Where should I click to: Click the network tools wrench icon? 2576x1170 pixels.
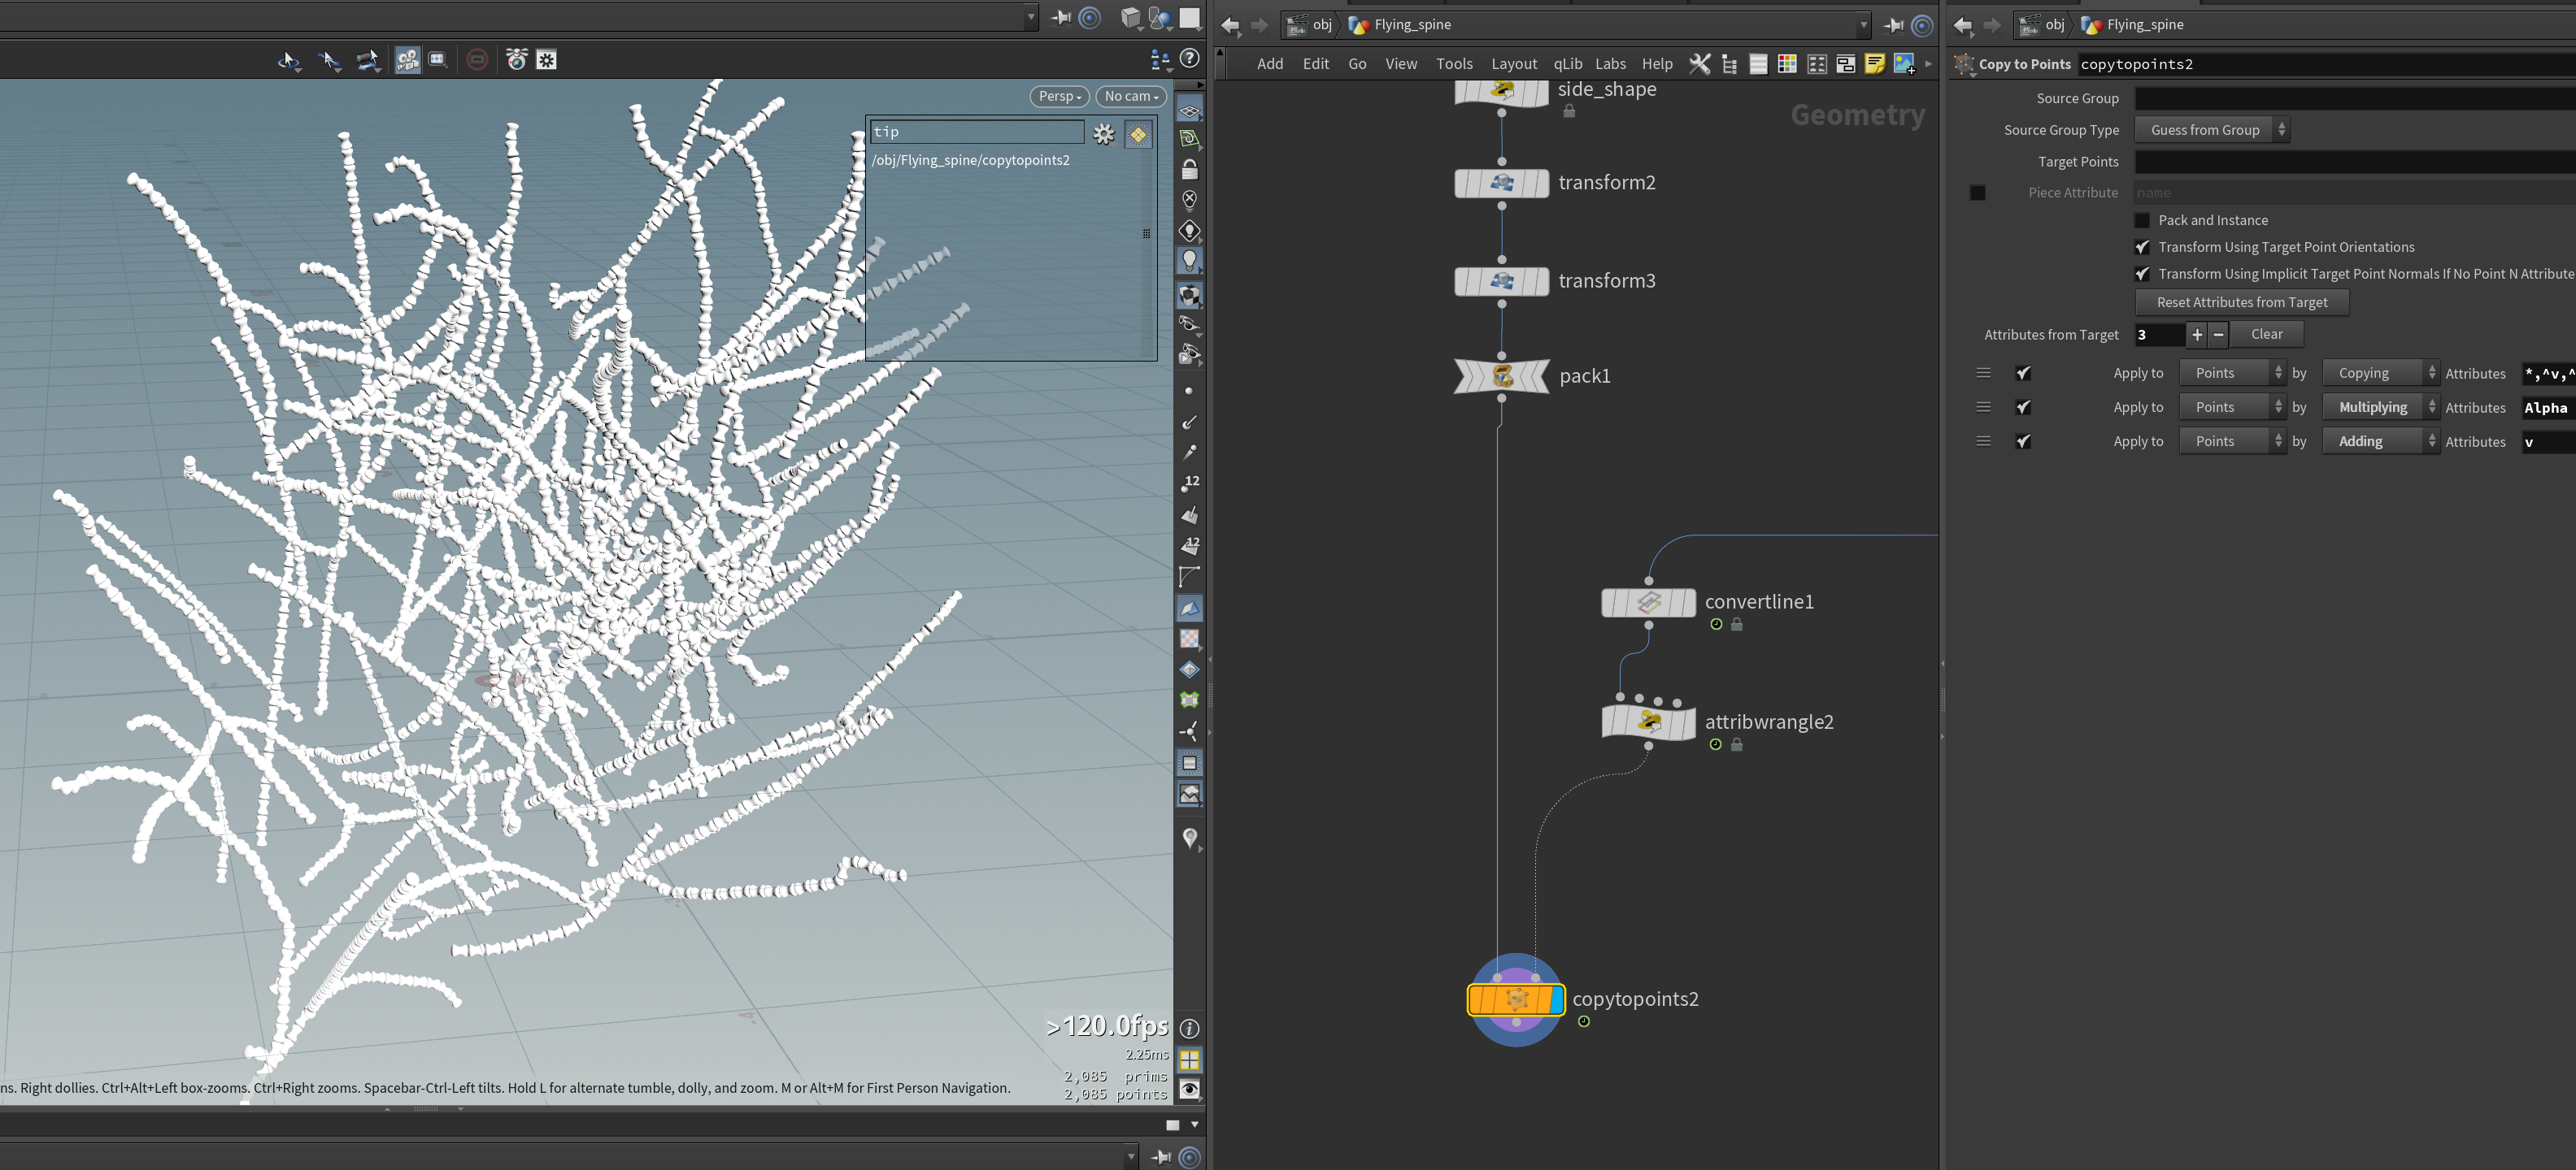[x=1699, y=64]
